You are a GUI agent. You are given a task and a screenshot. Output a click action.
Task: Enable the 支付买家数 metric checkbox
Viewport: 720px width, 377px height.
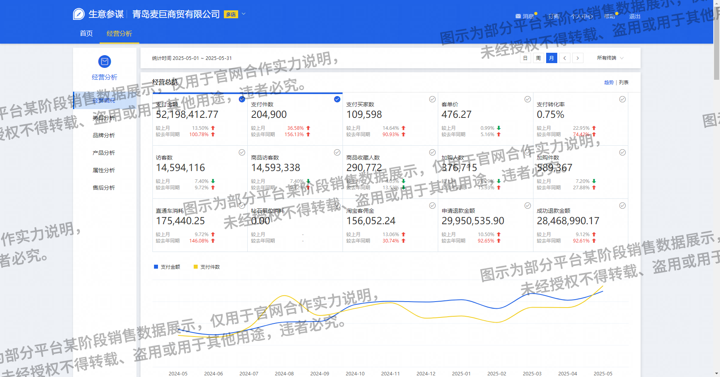click(432, 99)
